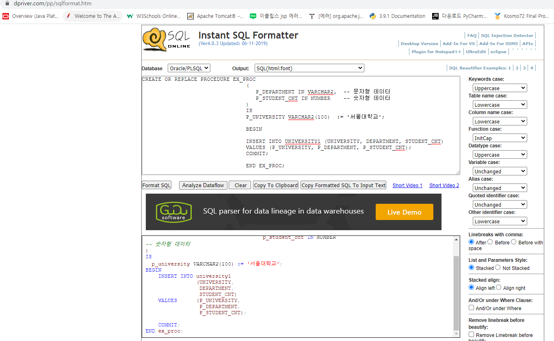Click the Format SQL button
Screen dimensions: 554x341
[x=156, y=185]
